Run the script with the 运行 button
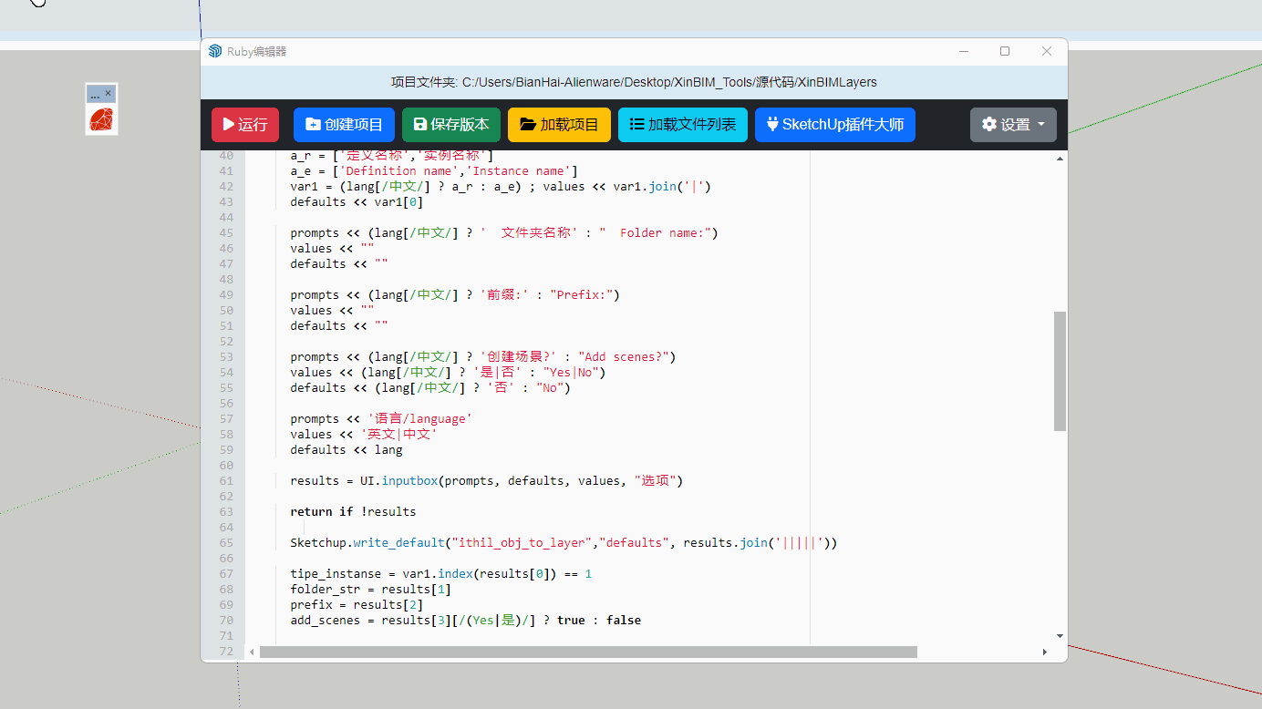The image size is (1262, 709). 244,125
